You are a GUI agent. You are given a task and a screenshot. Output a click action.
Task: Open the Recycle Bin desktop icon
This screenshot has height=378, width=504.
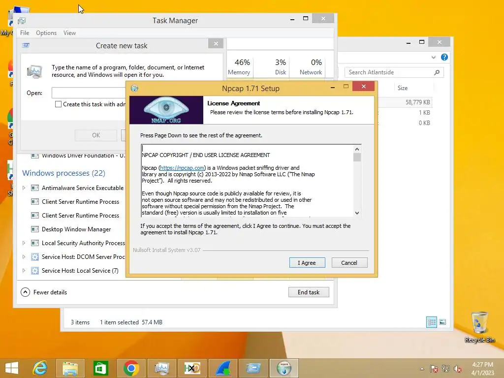click(x=479, y=327)
